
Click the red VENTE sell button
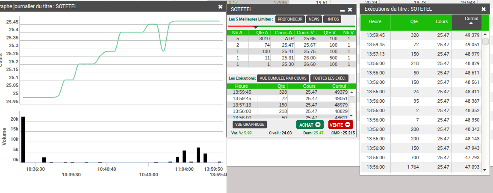[x=340, y=125]
